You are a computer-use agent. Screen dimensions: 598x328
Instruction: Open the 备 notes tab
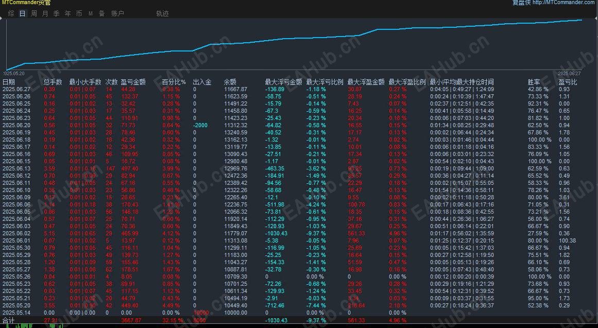pyautogui.click(x=102, y=13)
